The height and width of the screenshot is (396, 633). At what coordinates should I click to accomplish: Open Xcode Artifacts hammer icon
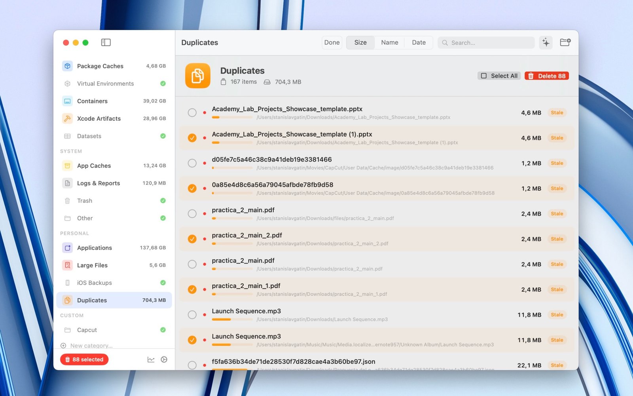tap(68, 118)
